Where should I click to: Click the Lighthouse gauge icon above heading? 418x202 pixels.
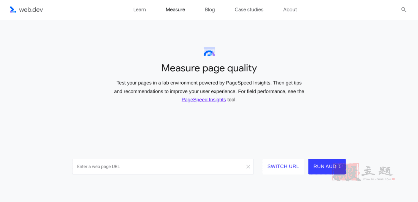pos(209,51)
